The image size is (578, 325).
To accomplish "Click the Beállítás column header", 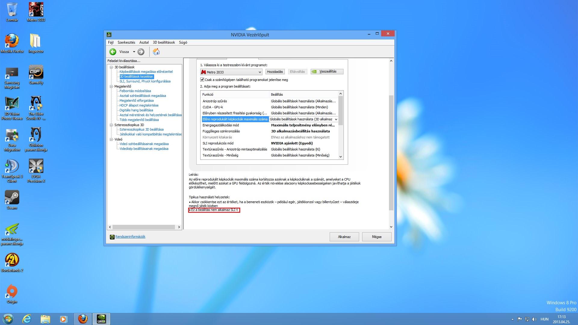I will click(303, 94).
